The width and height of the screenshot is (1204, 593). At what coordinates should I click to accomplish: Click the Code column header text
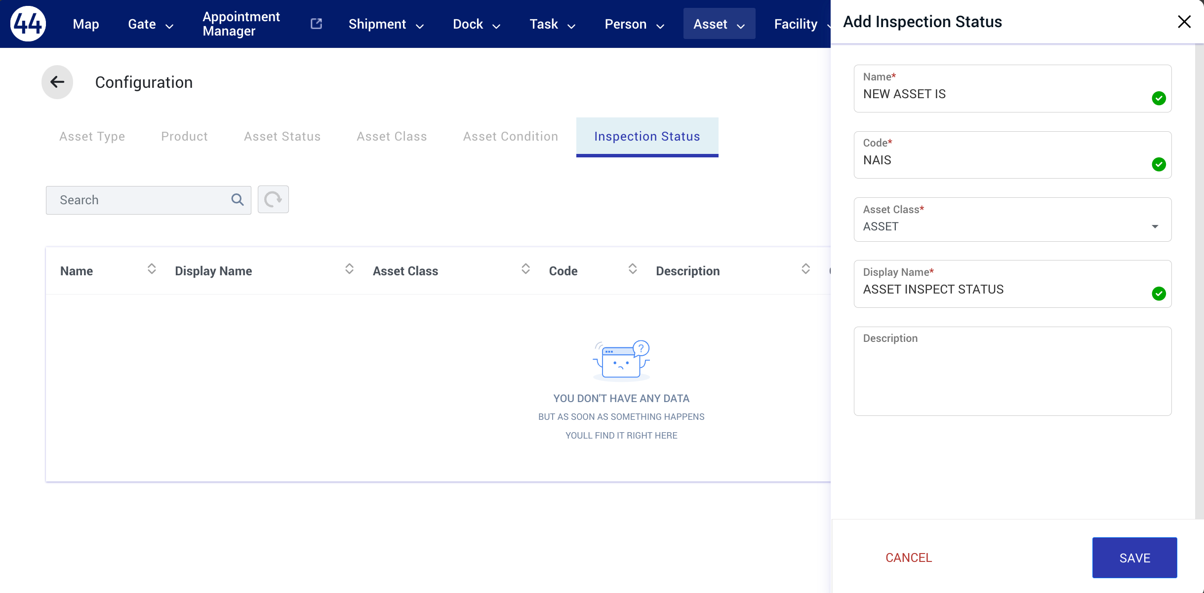point(563,271)
